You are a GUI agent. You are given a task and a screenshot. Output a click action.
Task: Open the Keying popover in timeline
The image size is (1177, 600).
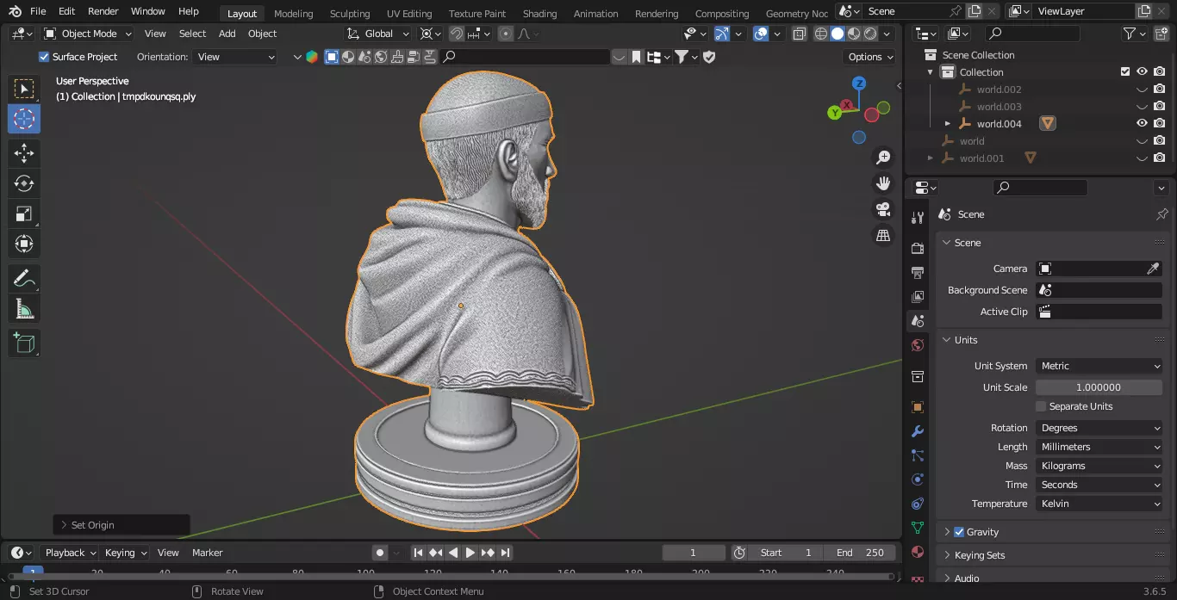click(125, 553)
